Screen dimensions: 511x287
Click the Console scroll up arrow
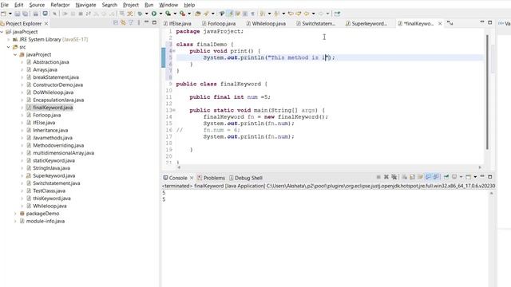point(492,193)
